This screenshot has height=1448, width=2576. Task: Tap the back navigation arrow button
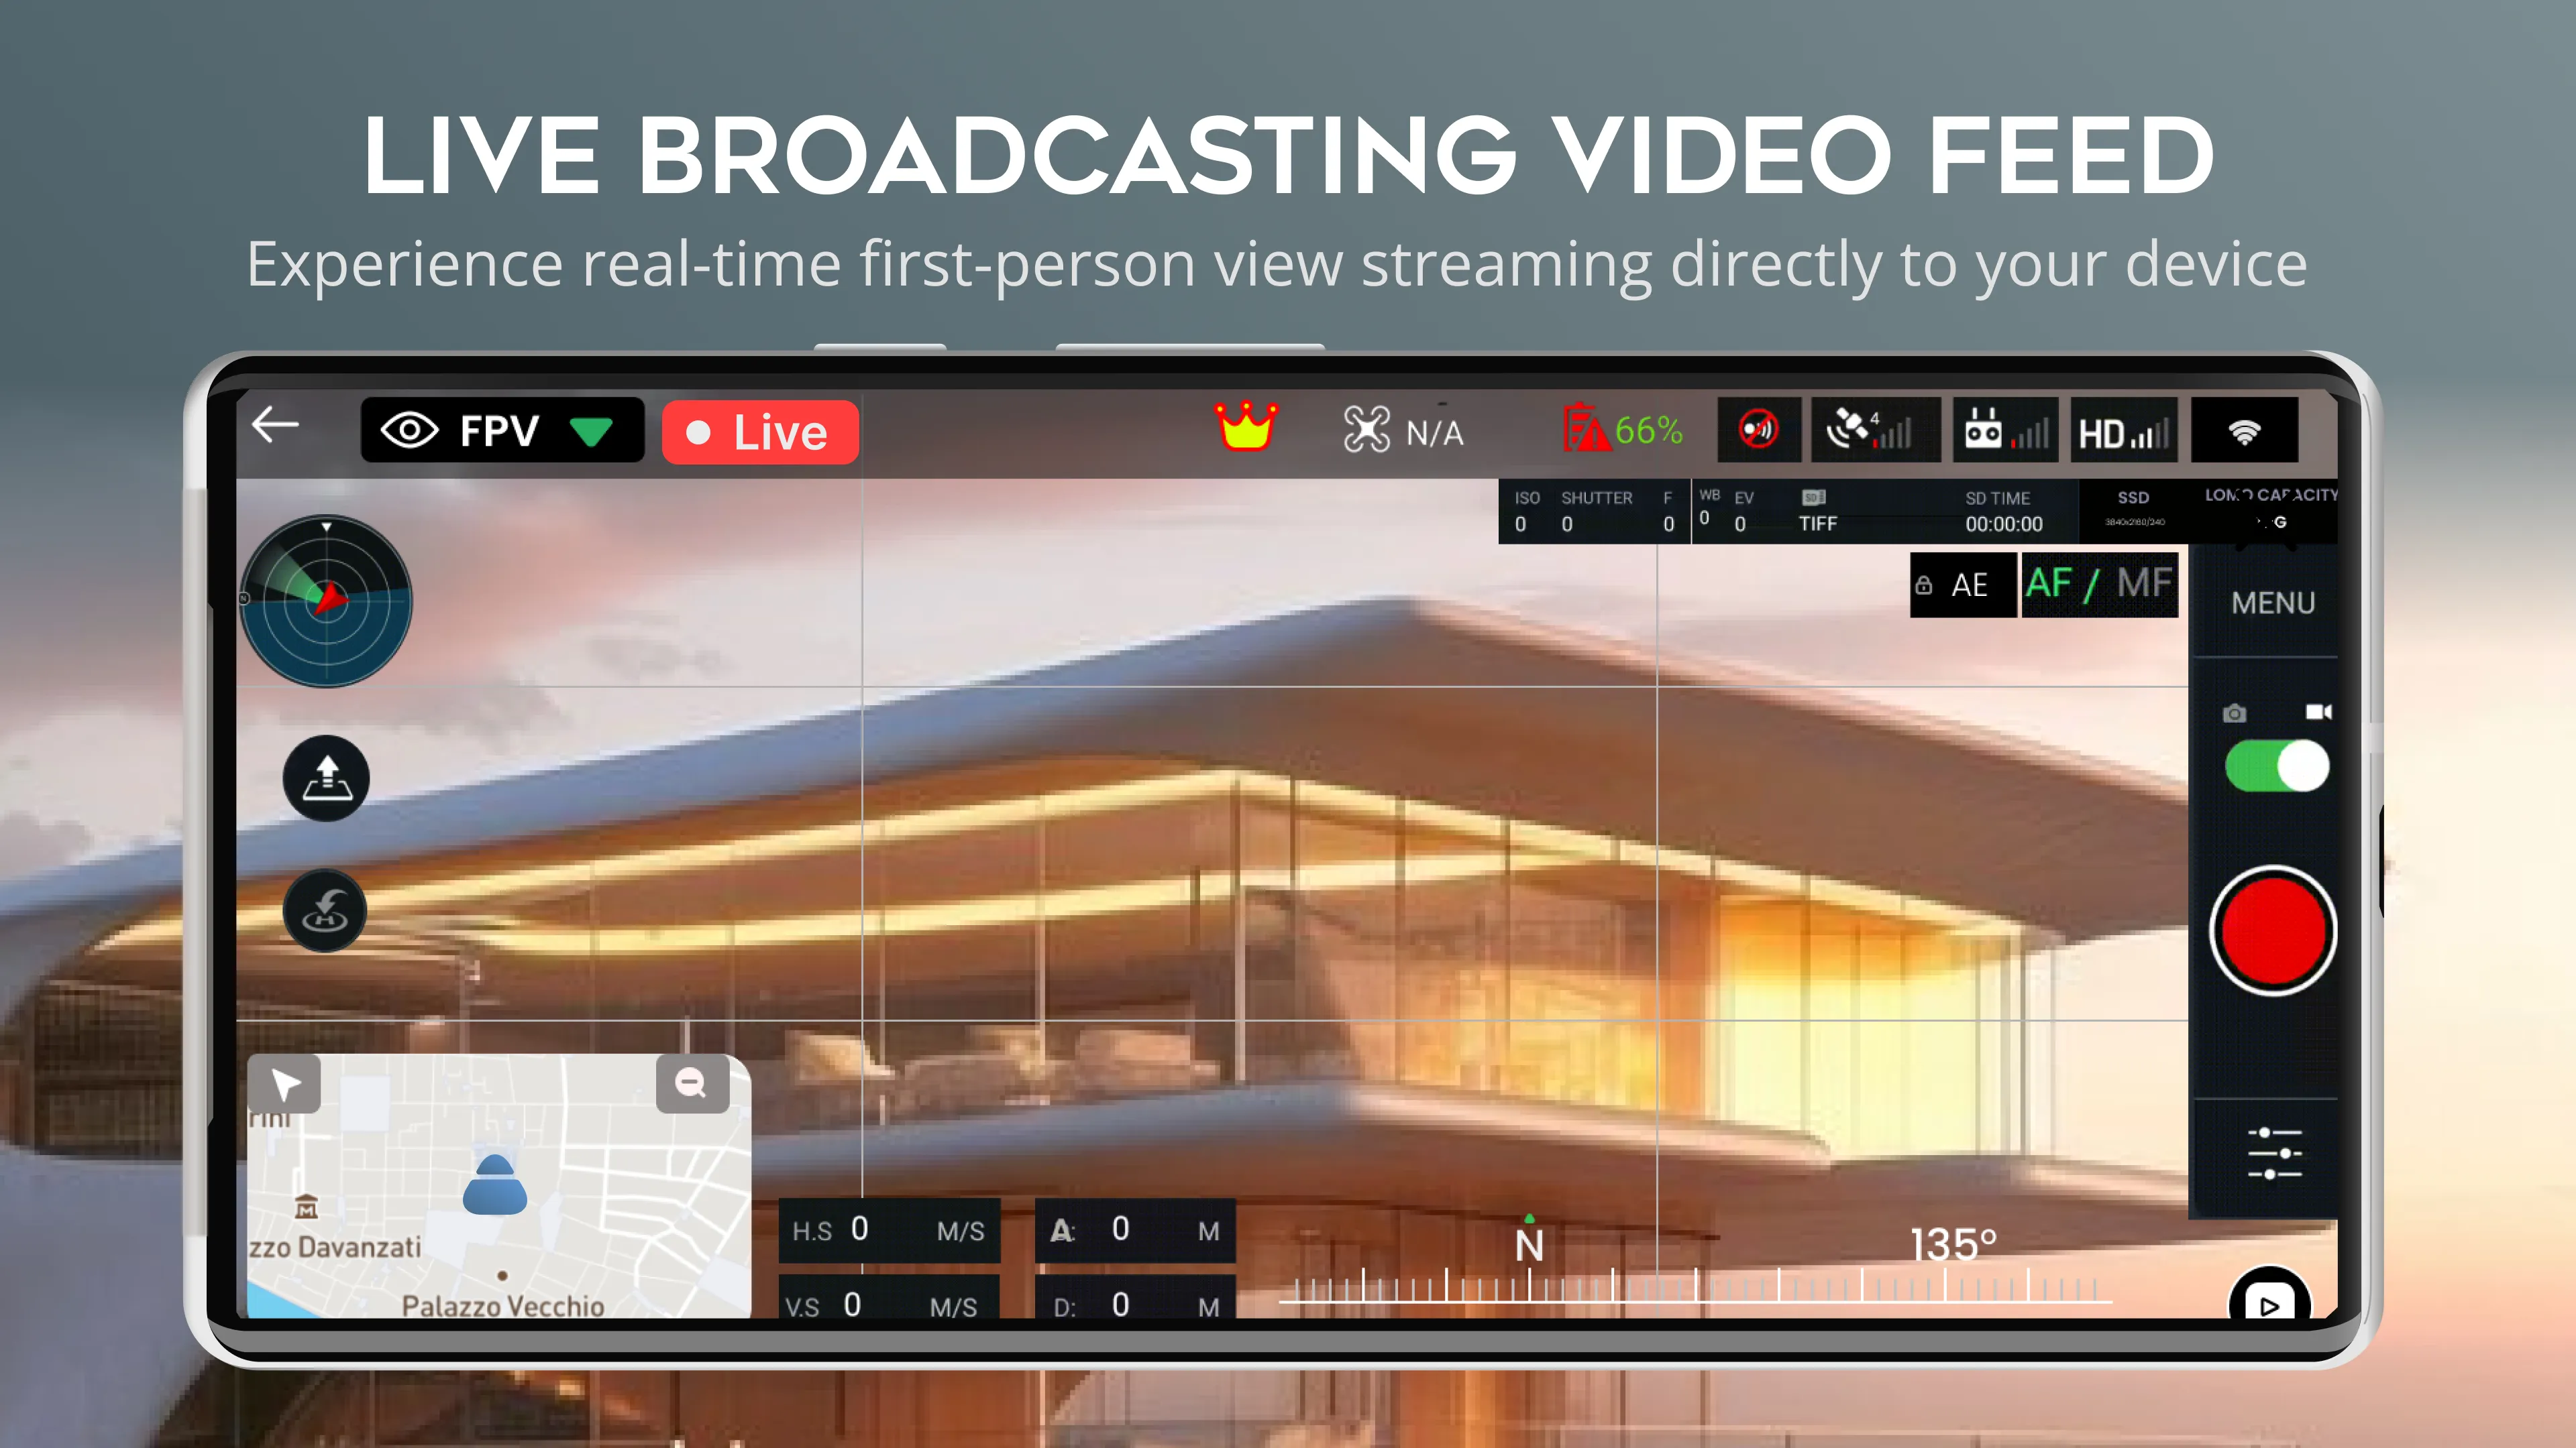pos(276,426)
